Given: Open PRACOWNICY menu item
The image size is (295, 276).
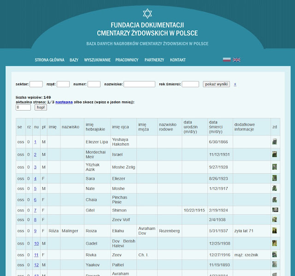Looking at the screenshot, I should pyautogui.click(x=127, y=60).
